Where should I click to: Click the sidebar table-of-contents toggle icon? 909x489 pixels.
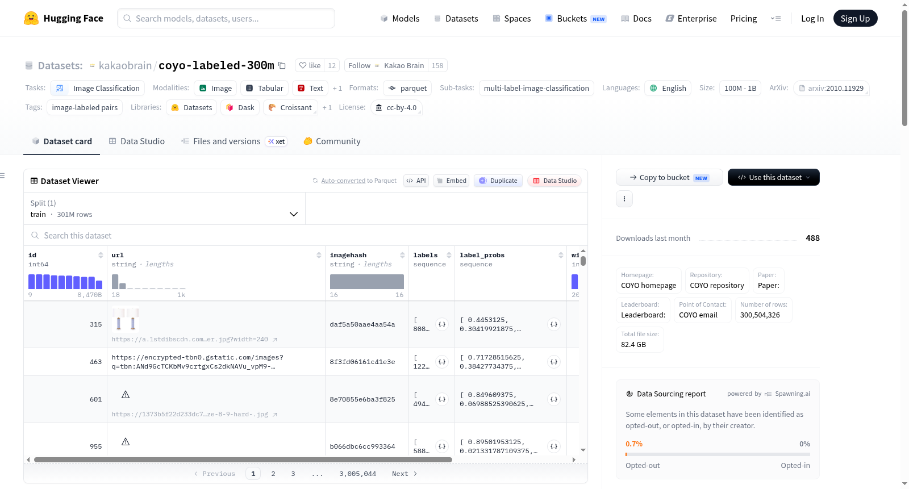click(2, 175)
